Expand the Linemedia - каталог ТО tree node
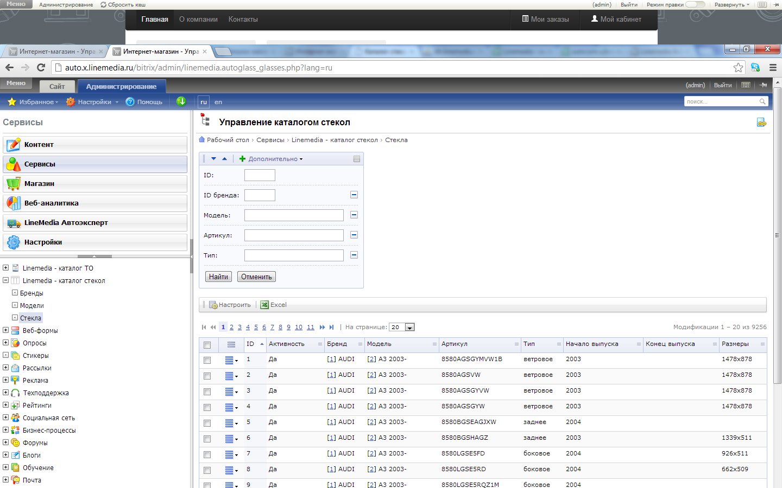The image size is (782, 488). (x=5, y=268)
